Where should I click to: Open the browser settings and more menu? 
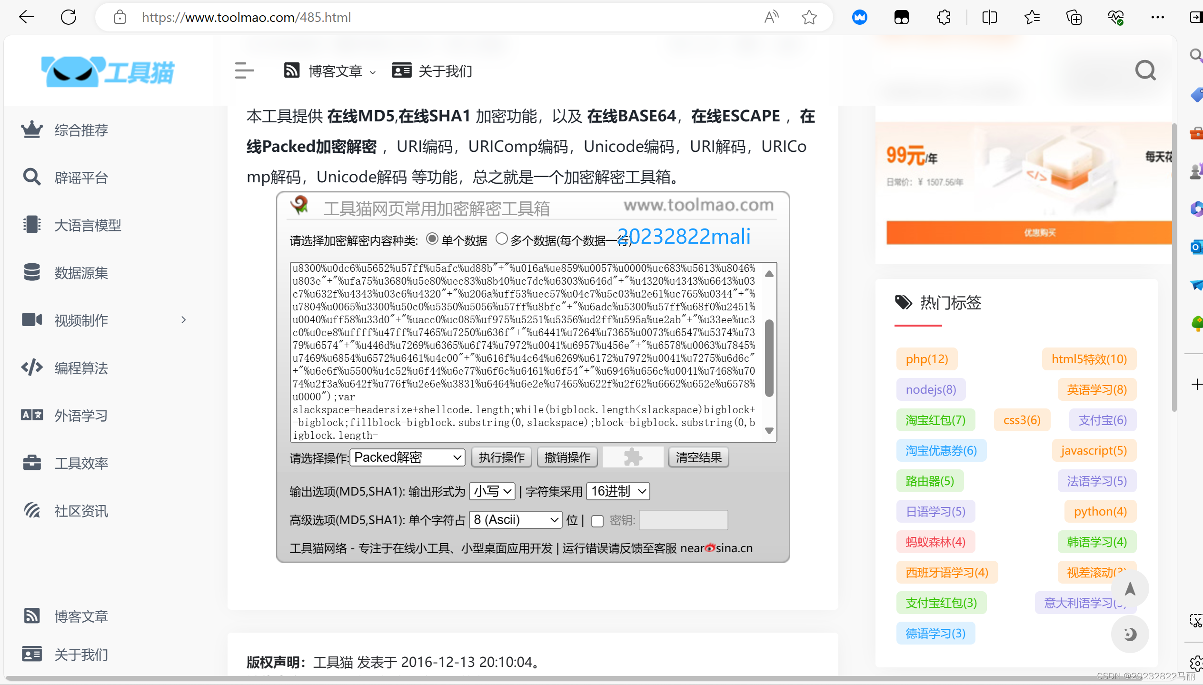click(1157, 17)
